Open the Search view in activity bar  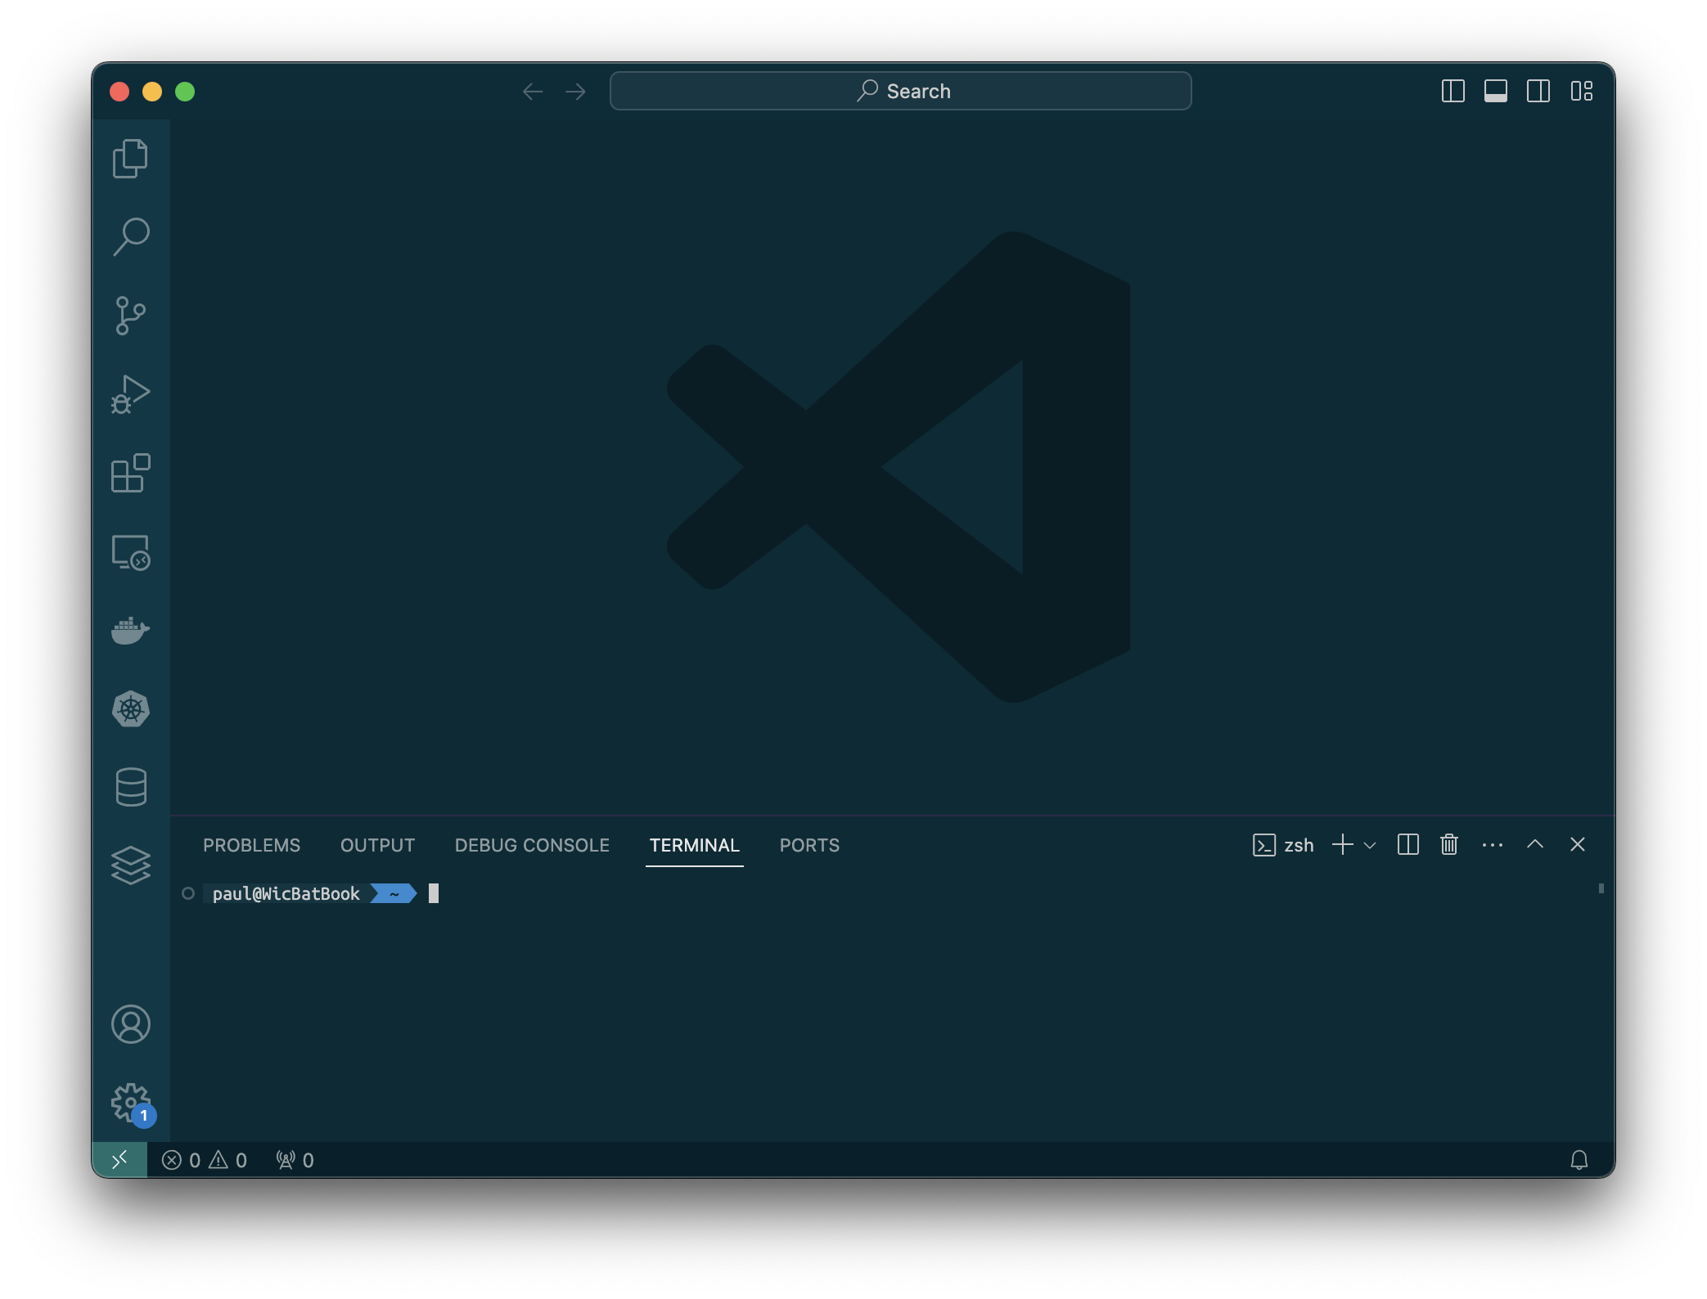(x=130, y=237)
